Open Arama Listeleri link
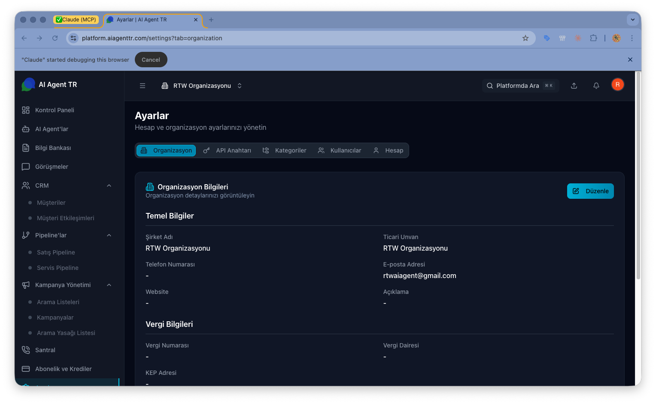Image resolution: width=656 pixels, height=404 pixels. [58, 302]
